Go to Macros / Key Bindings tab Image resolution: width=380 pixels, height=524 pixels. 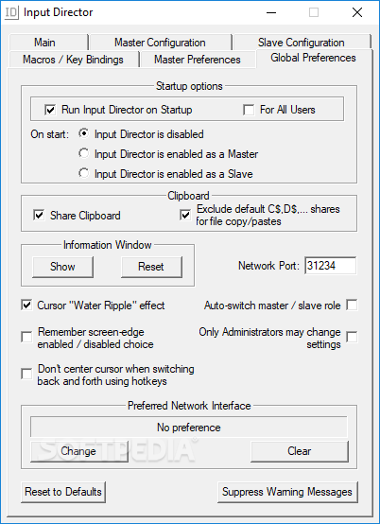tap(74, 60)
